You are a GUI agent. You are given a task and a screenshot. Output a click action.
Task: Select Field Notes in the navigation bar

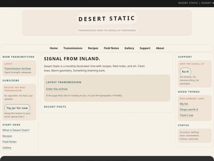111,48
